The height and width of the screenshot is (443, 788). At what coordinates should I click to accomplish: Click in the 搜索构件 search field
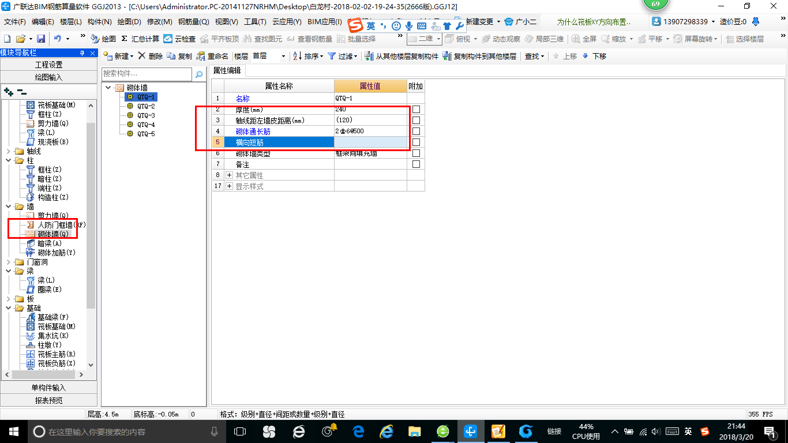(x=147, y=74)
